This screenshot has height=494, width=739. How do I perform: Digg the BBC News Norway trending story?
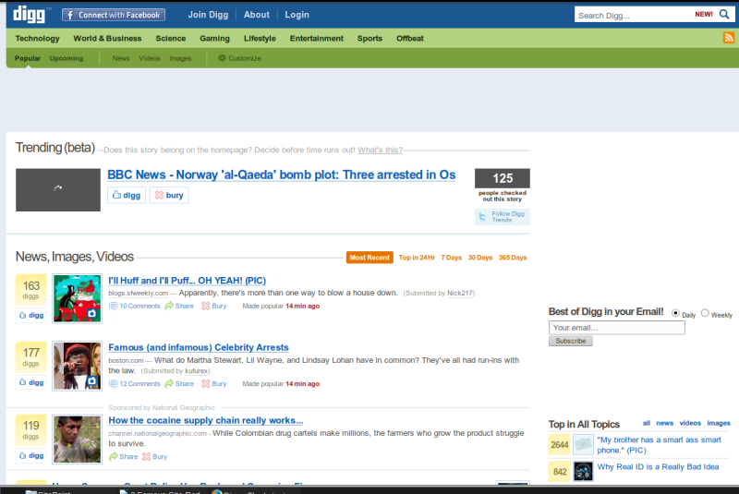pos(127,196)
